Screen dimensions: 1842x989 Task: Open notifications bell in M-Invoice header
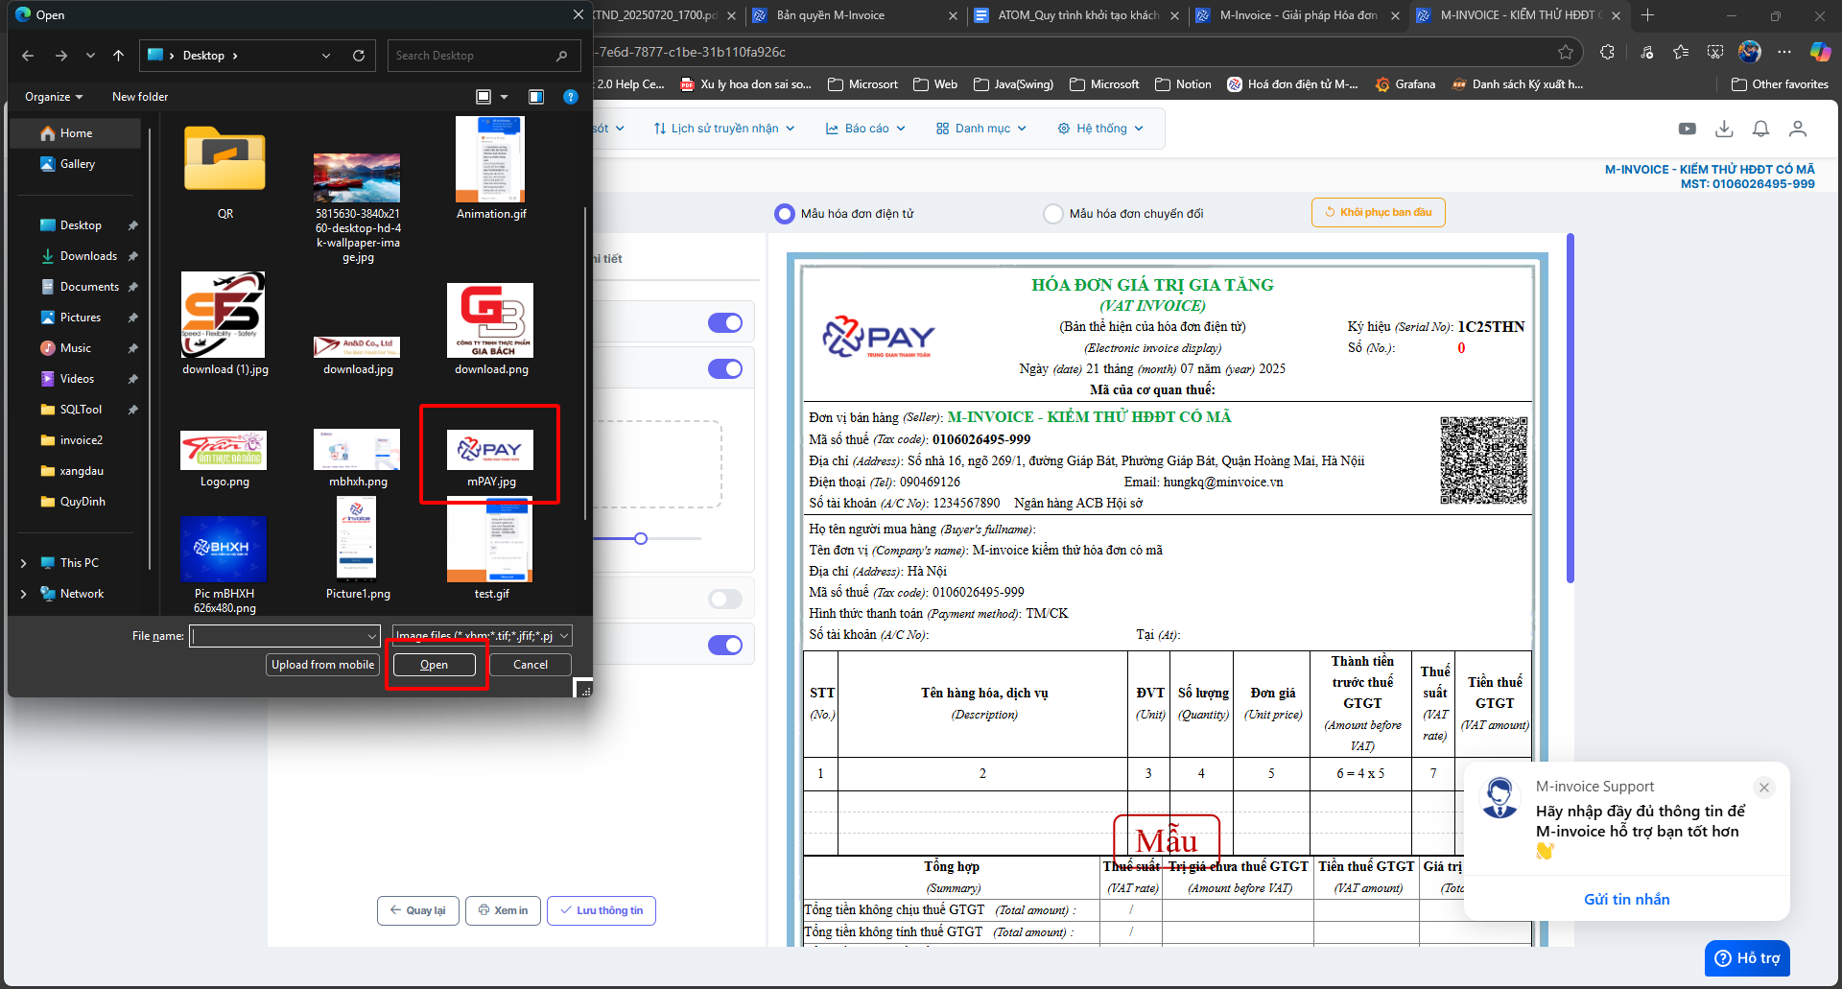(1761, 129)
